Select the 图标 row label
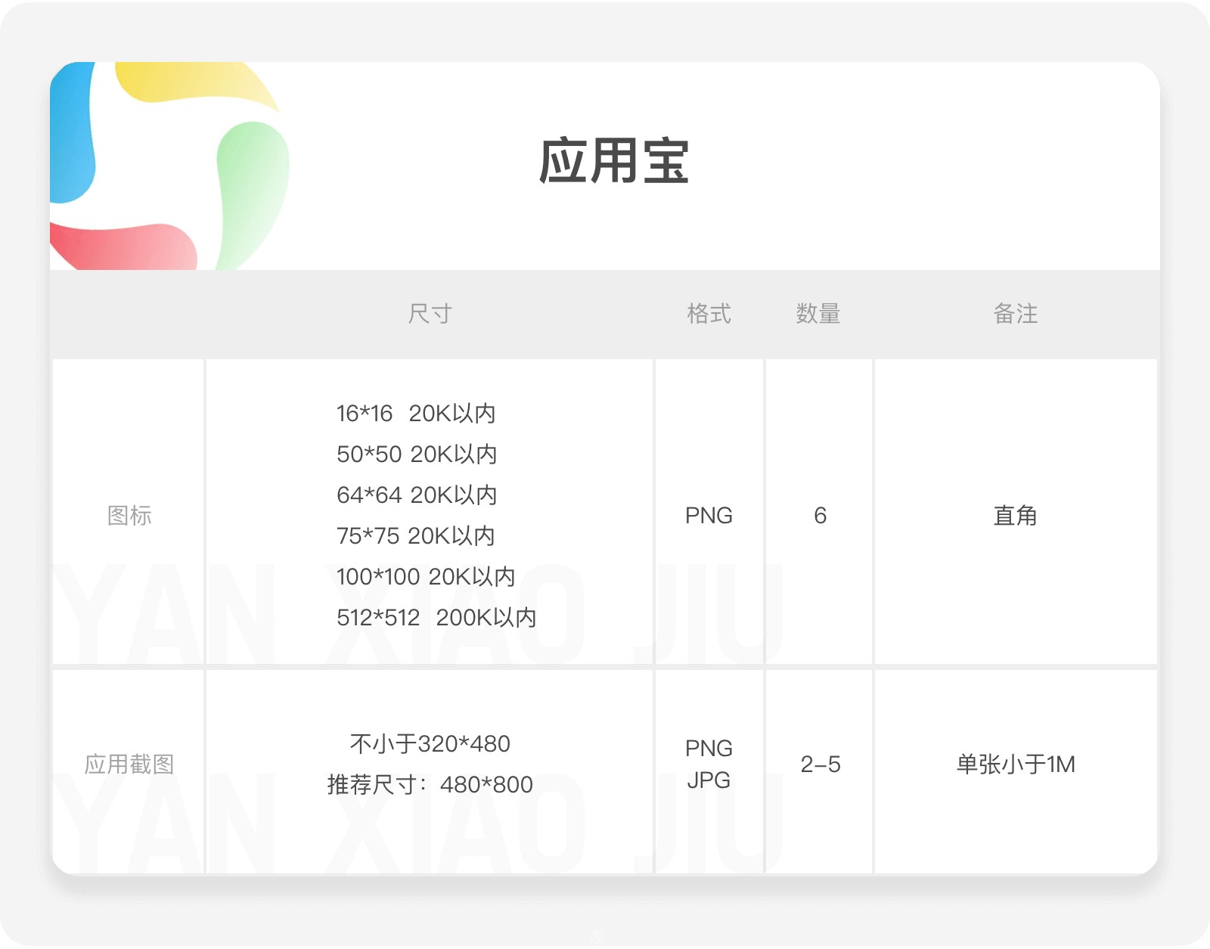The image size is (1210, 949). coord(129,516)
